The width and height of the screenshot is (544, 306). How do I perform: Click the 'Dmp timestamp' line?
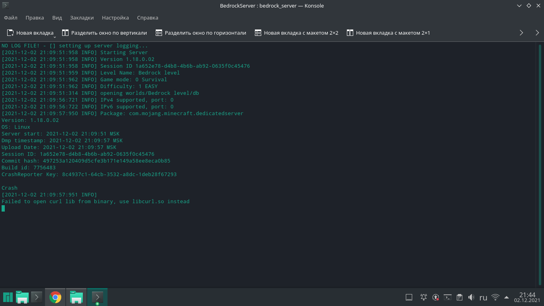tap(62, 141)
